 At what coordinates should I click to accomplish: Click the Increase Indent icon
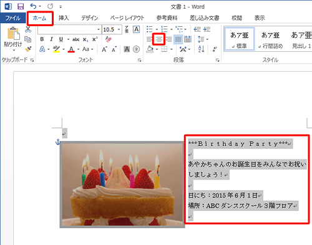[207, 29]
